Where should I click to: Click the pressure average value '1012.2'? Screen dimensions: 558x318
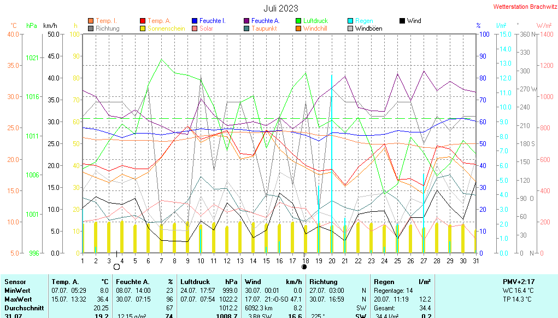click(x=228, y=308)
